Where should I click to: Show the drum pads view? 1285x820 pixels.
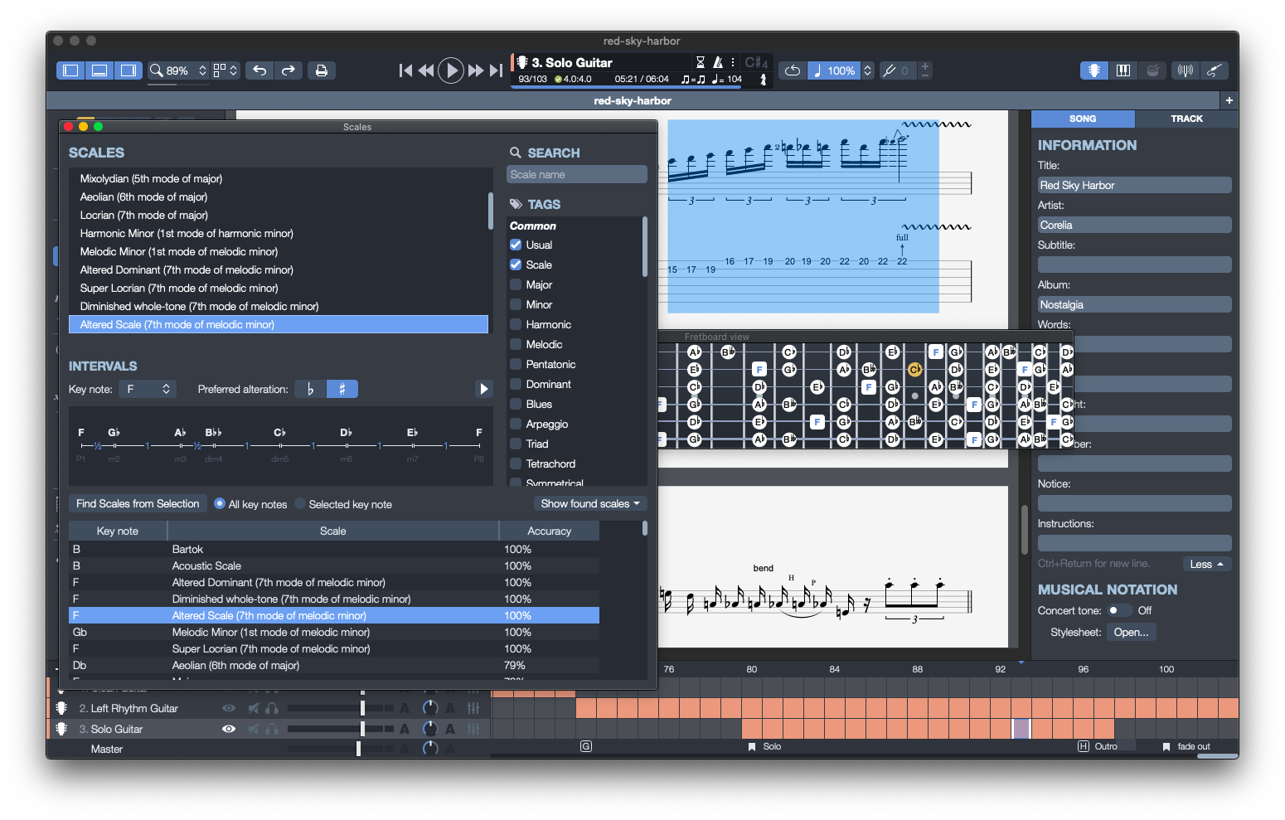pyautogui.click(x=1152, y=70)
